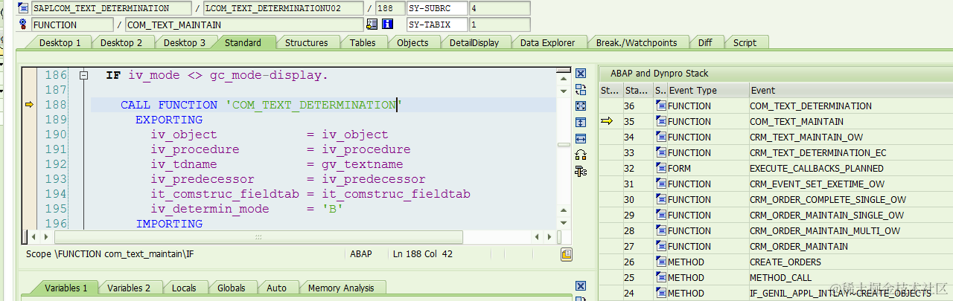This screenshot has width=953, height=301.
Task: Click code line 'iv_tdname = gv_textname'
Action: [277, 164]
